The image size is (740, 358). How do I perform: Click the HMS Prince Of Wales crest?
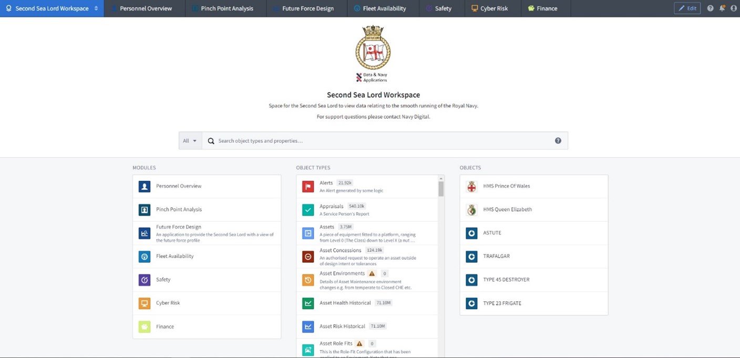click(471, 187)
